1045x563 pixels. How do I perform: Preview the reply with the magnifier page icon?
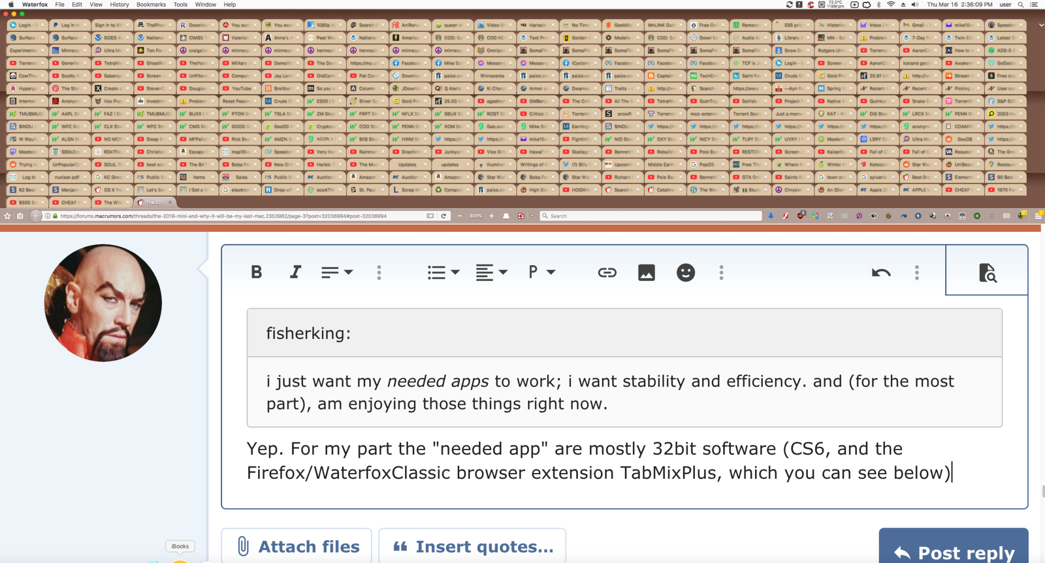(987, 272)
